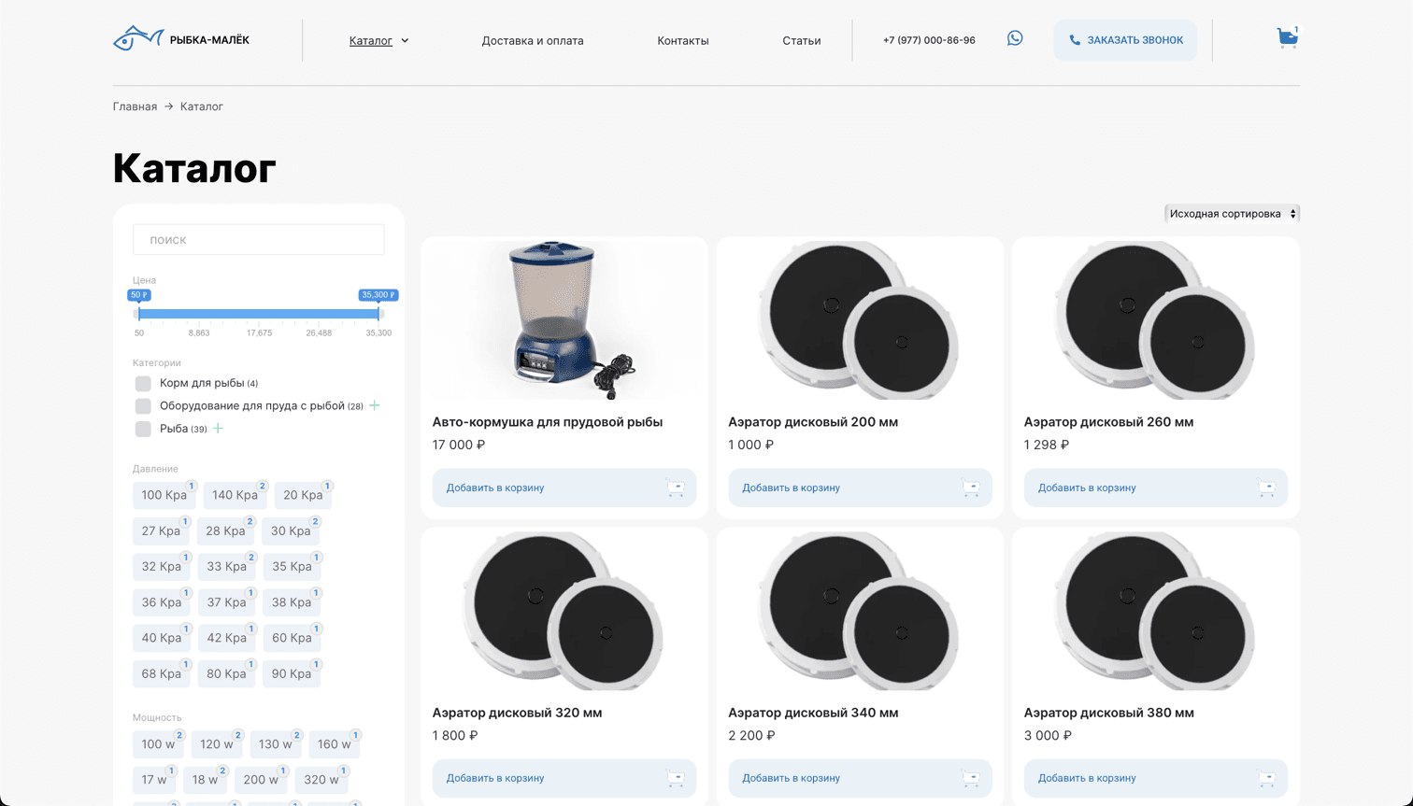Click cart icon on Аэратор 260 мм card
This screenshot has width=1413, height=806.
[x=1266, y=488]
